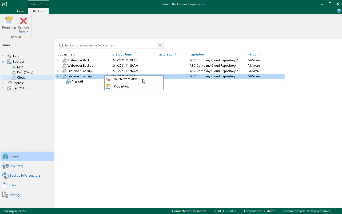Expand Webserver Backup on ABC Company Cloud Repository

pyautogui.click(x=58, y=66)
